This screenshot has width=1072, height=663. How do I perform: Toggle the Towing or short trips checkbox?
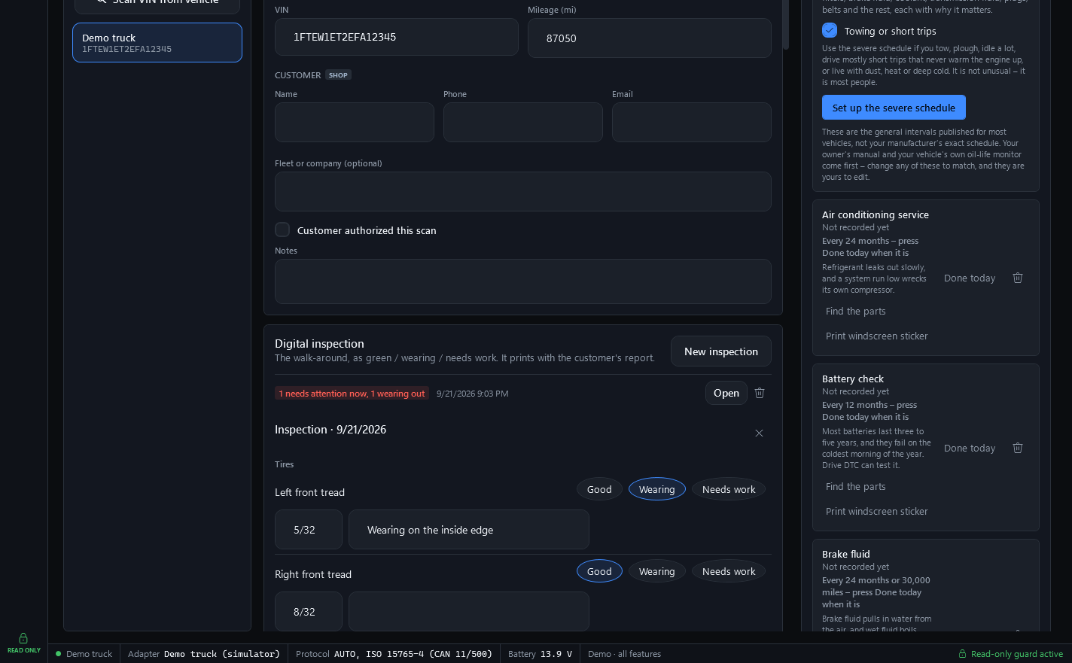(x=830, y=31)
